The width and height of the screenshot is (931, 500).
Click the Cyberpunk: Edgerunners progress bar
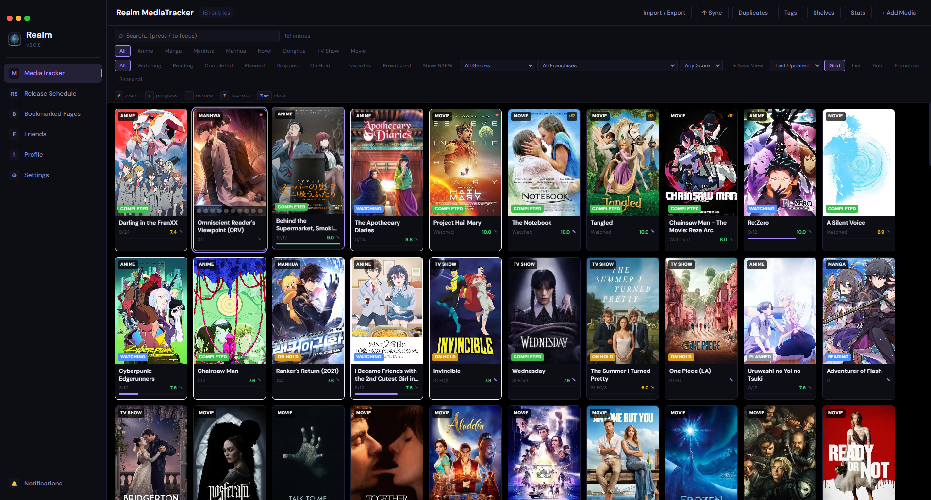click(x=150, y=394)
